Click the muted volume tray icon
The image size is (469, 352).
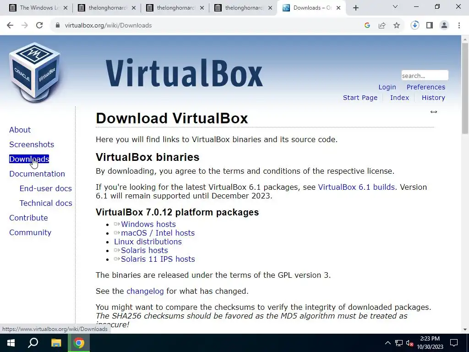pos(410,343)
